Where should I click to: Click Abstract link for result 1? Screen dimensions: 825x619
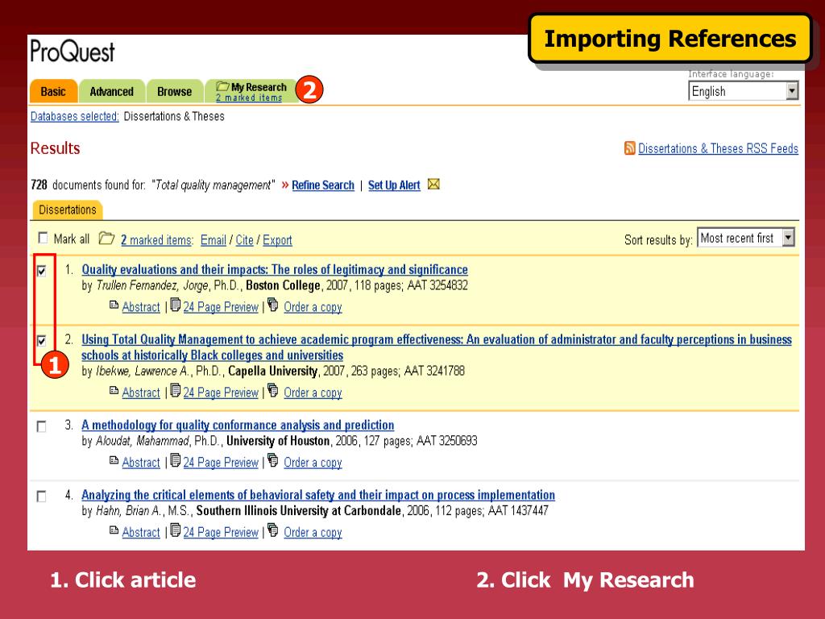tap(141, 307)
